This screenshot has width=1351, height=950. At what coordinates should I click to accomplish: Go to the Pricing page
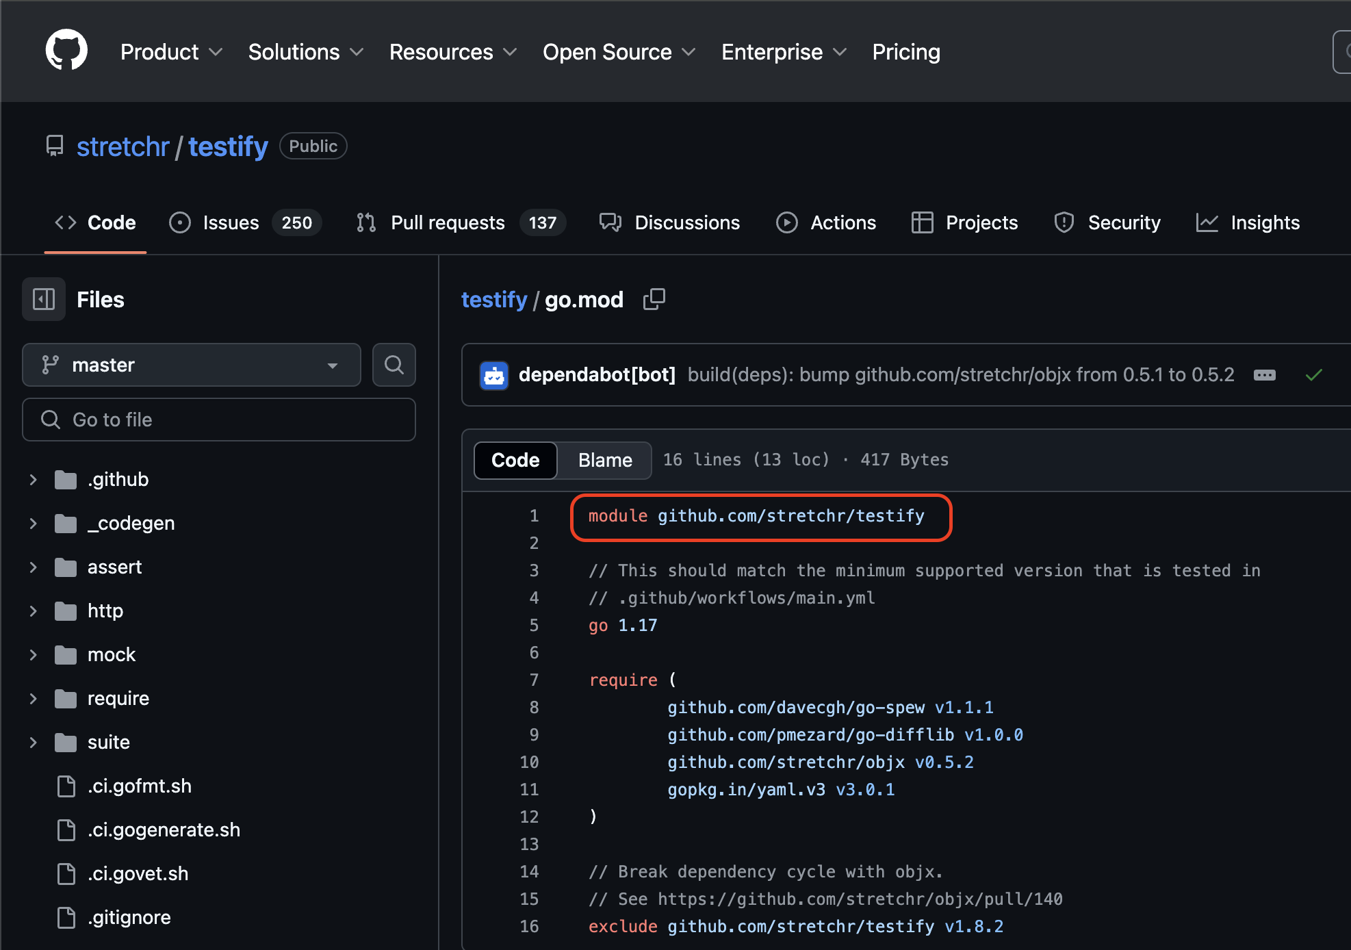(906, 52)
